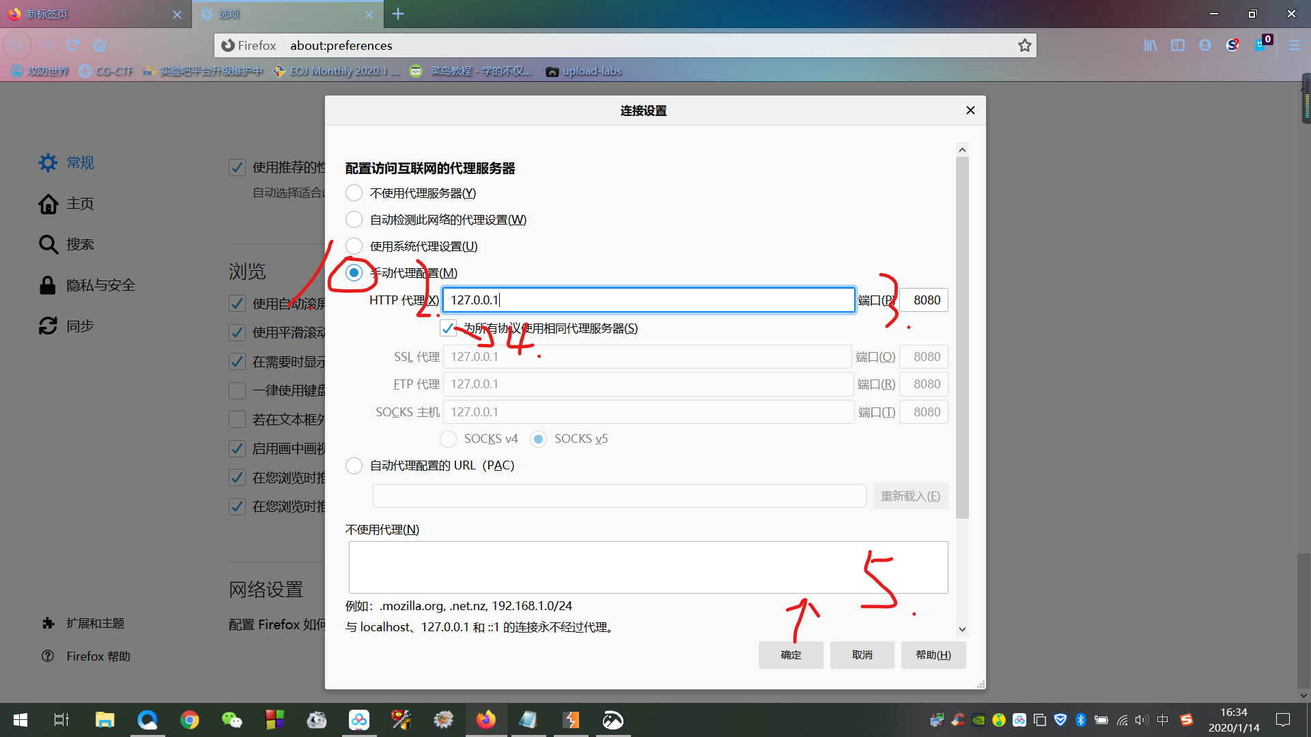The width and height of the screenshot is (1311, 737).
Task: Click the reload page icon
Action: click(x=72, y=45)
